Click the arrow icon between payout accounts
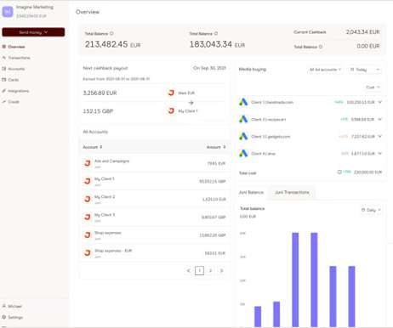Viewport: 393px width, 328px height. tap(191, 103)
